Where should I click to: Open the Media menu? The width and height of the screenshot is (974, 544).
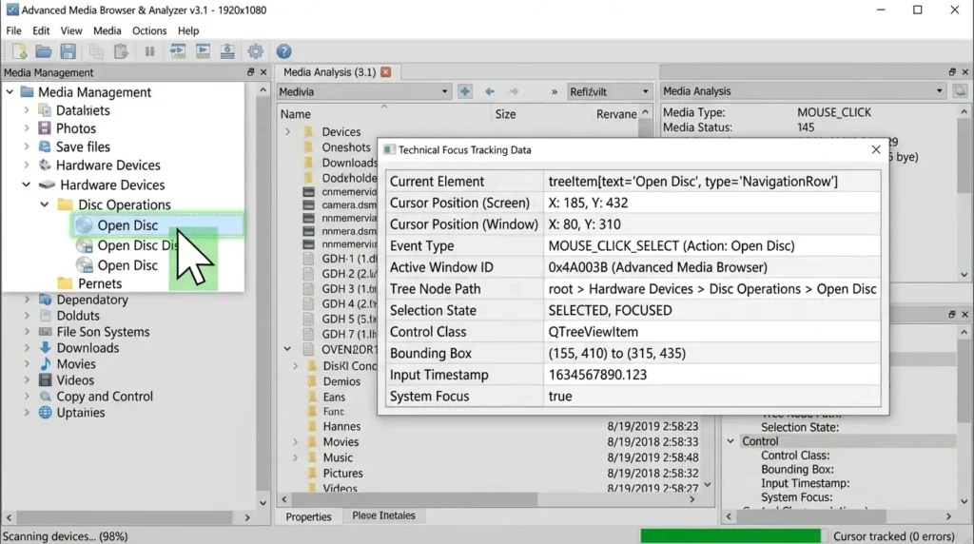pyautogui.click(x=107, y=30)
